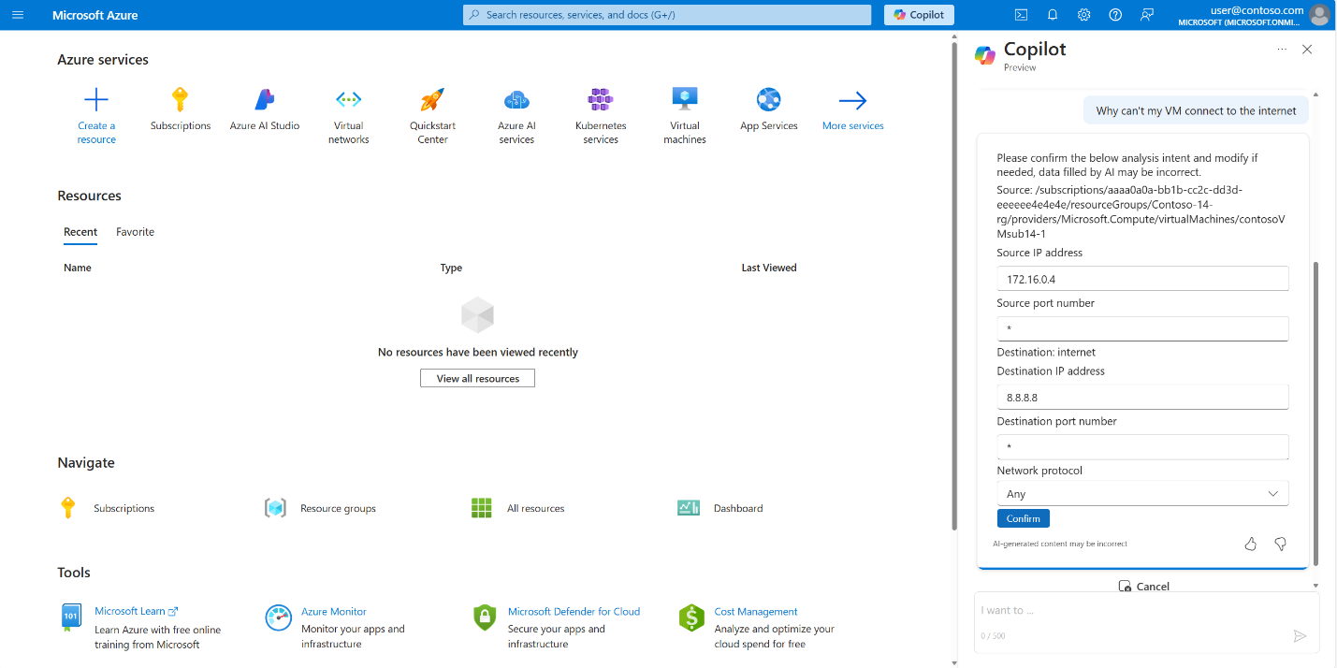Open the notifications bell

[1053, 15]
